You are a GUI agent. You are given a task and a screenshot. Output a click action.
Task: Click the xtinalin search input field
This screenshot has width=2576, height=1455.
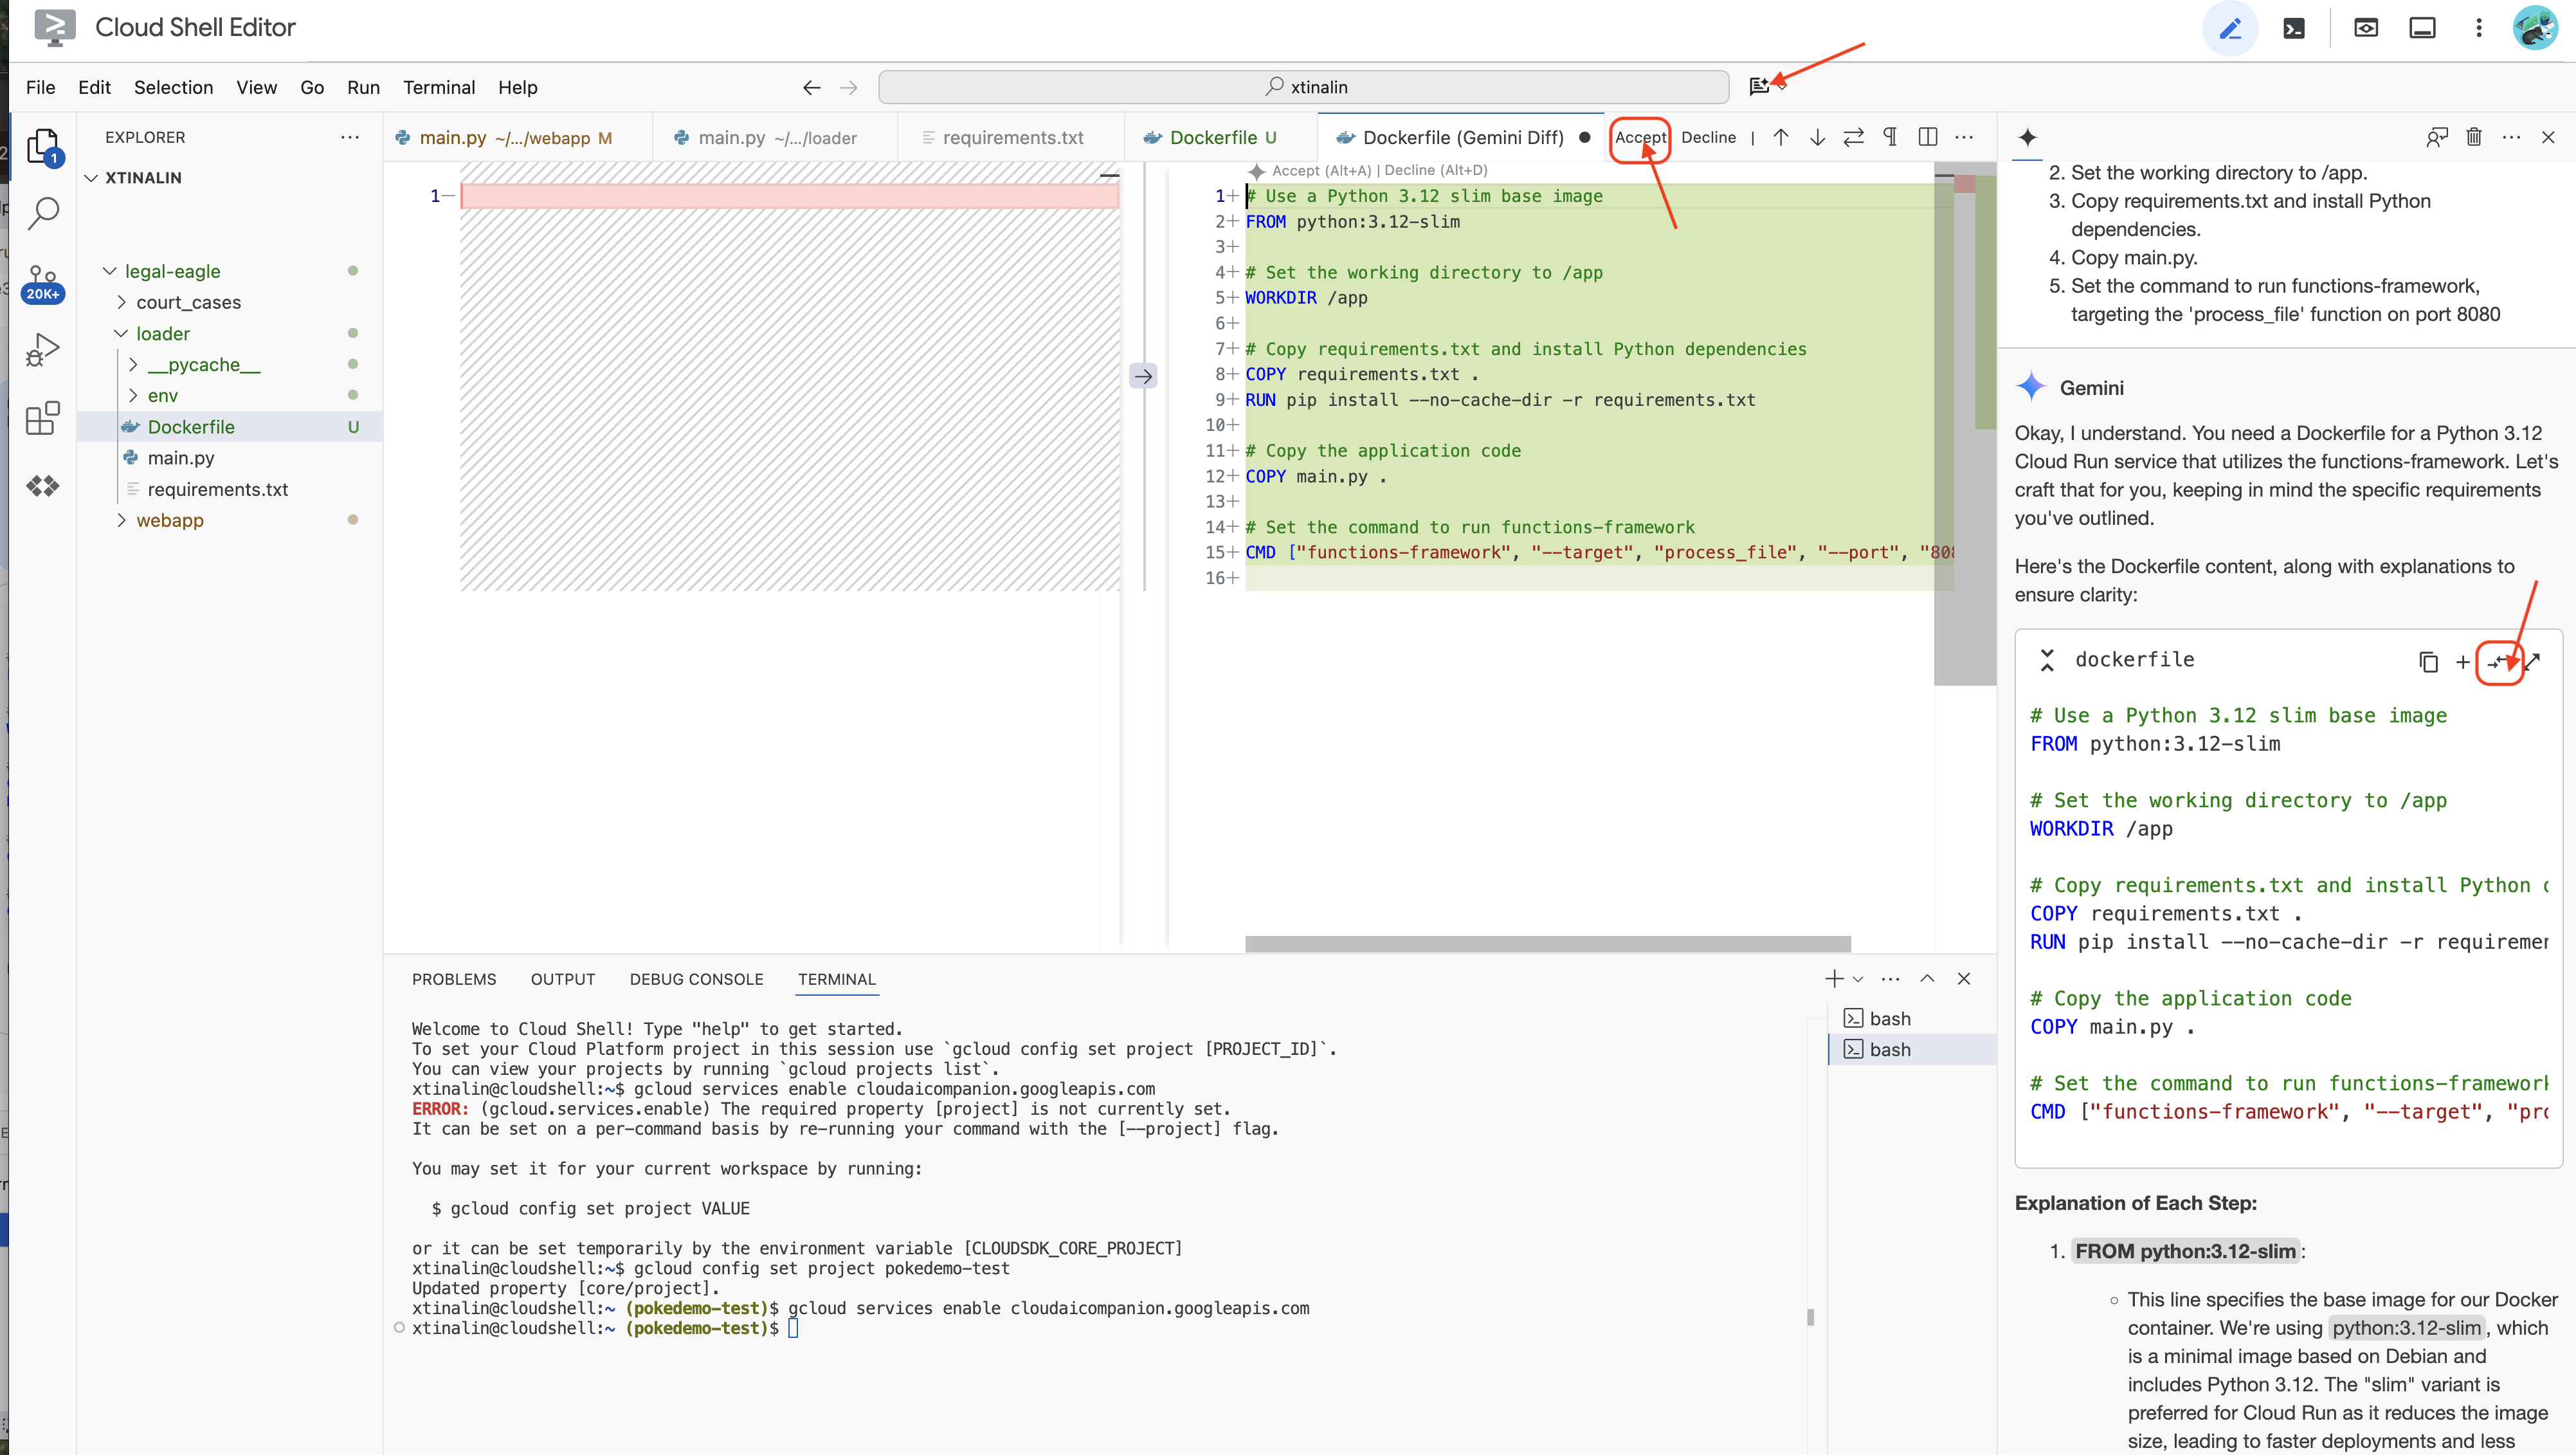point(1303,87)
